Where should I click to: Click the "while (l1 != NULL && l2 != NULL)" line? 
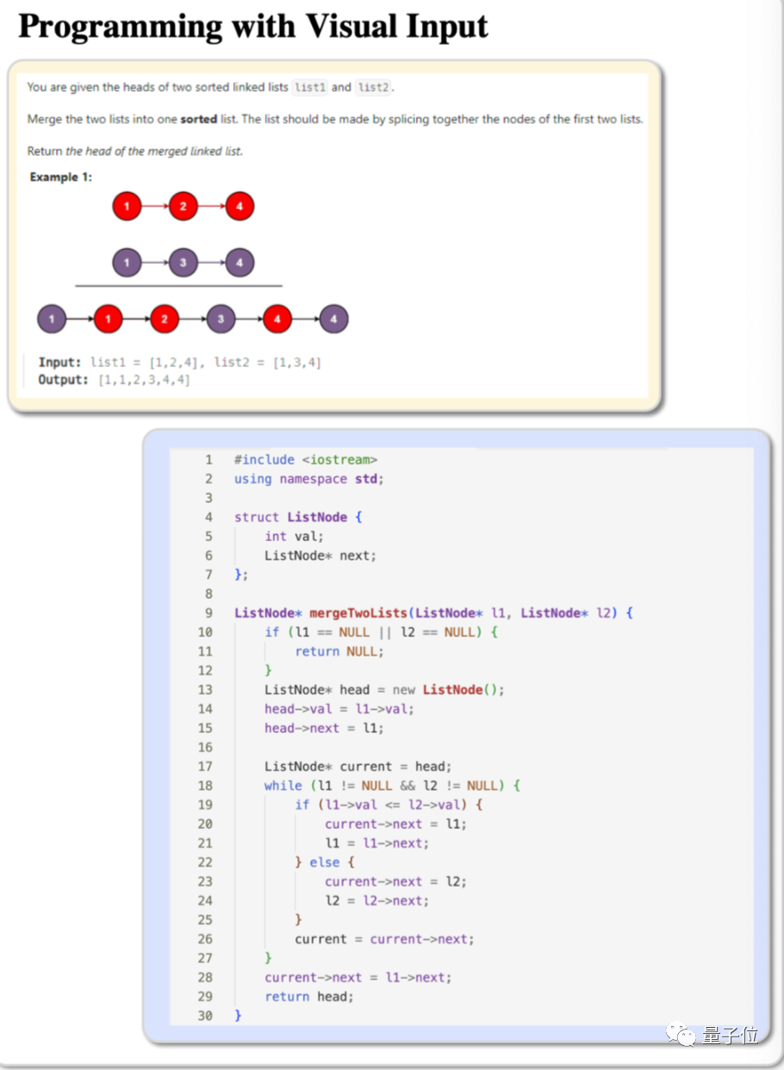coord(392,785)
